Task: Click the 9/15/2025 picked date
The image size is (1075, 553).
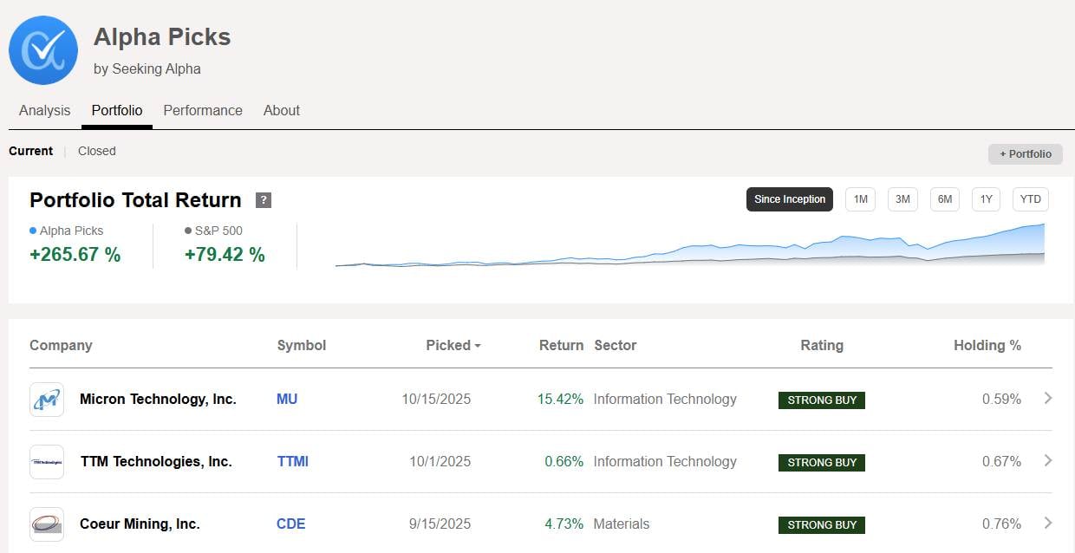Action: [440, 524]
